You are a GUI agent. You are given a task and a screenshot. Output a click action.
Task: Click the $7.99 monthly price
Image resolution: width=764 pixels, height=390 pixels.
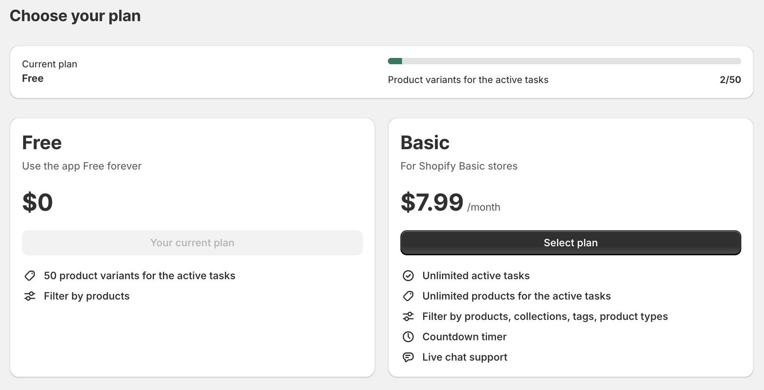click(432, 202)
